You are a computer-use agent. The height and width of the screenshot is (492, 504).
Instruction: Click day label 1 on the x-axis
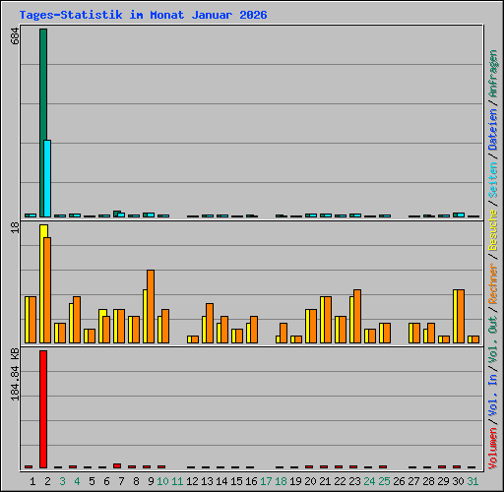(32, 481)
